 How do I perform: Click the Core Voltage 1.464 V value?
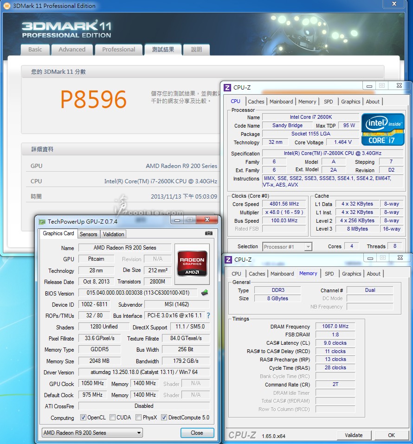343,142
